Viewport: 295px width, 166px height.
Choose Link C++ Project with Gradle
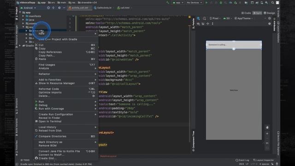(x=66, y=39)
